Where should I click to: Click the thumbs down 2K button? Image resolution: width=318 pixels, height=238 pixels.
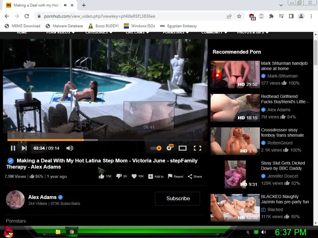[121, 176]
